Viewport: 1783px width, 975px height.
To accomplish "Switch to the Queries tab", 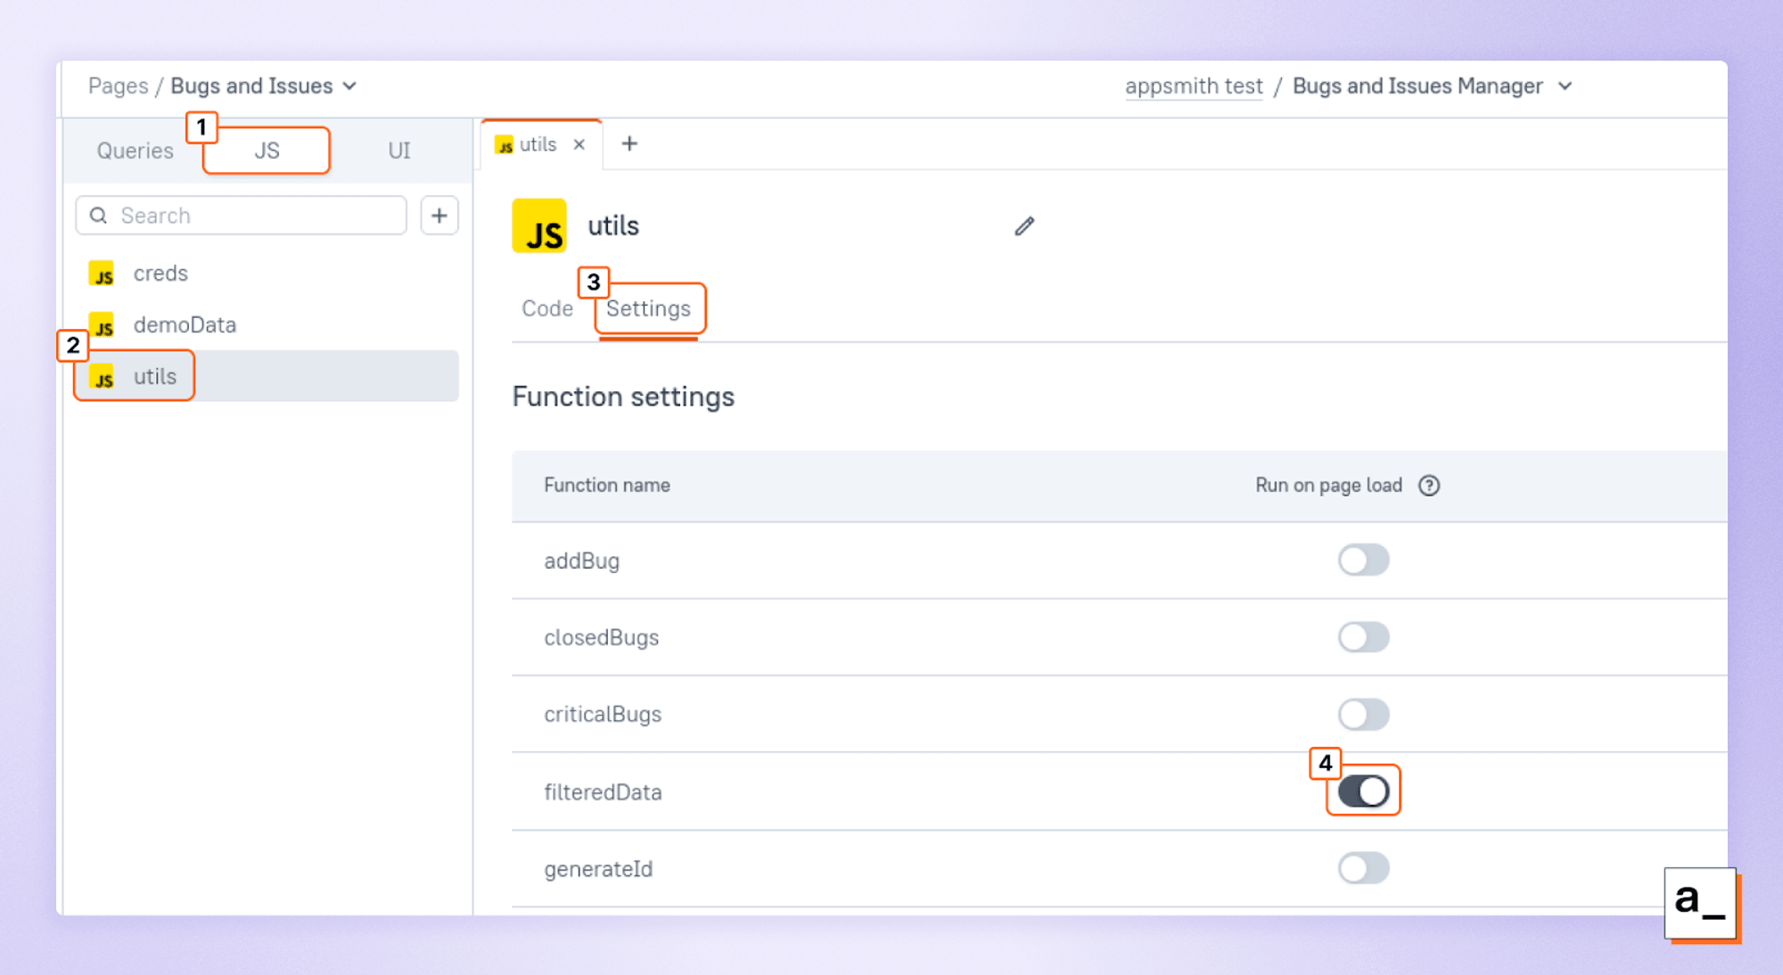I will 135,151.
